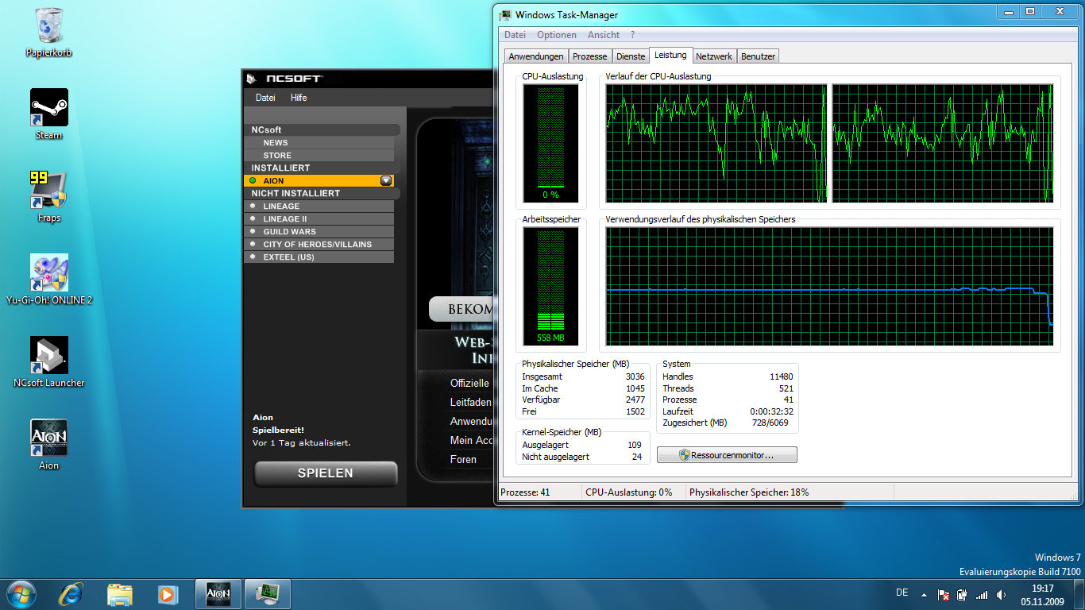Open the Papierkorb recycle bin icon
Screen dimensions: 1085x610
(48, 32)
